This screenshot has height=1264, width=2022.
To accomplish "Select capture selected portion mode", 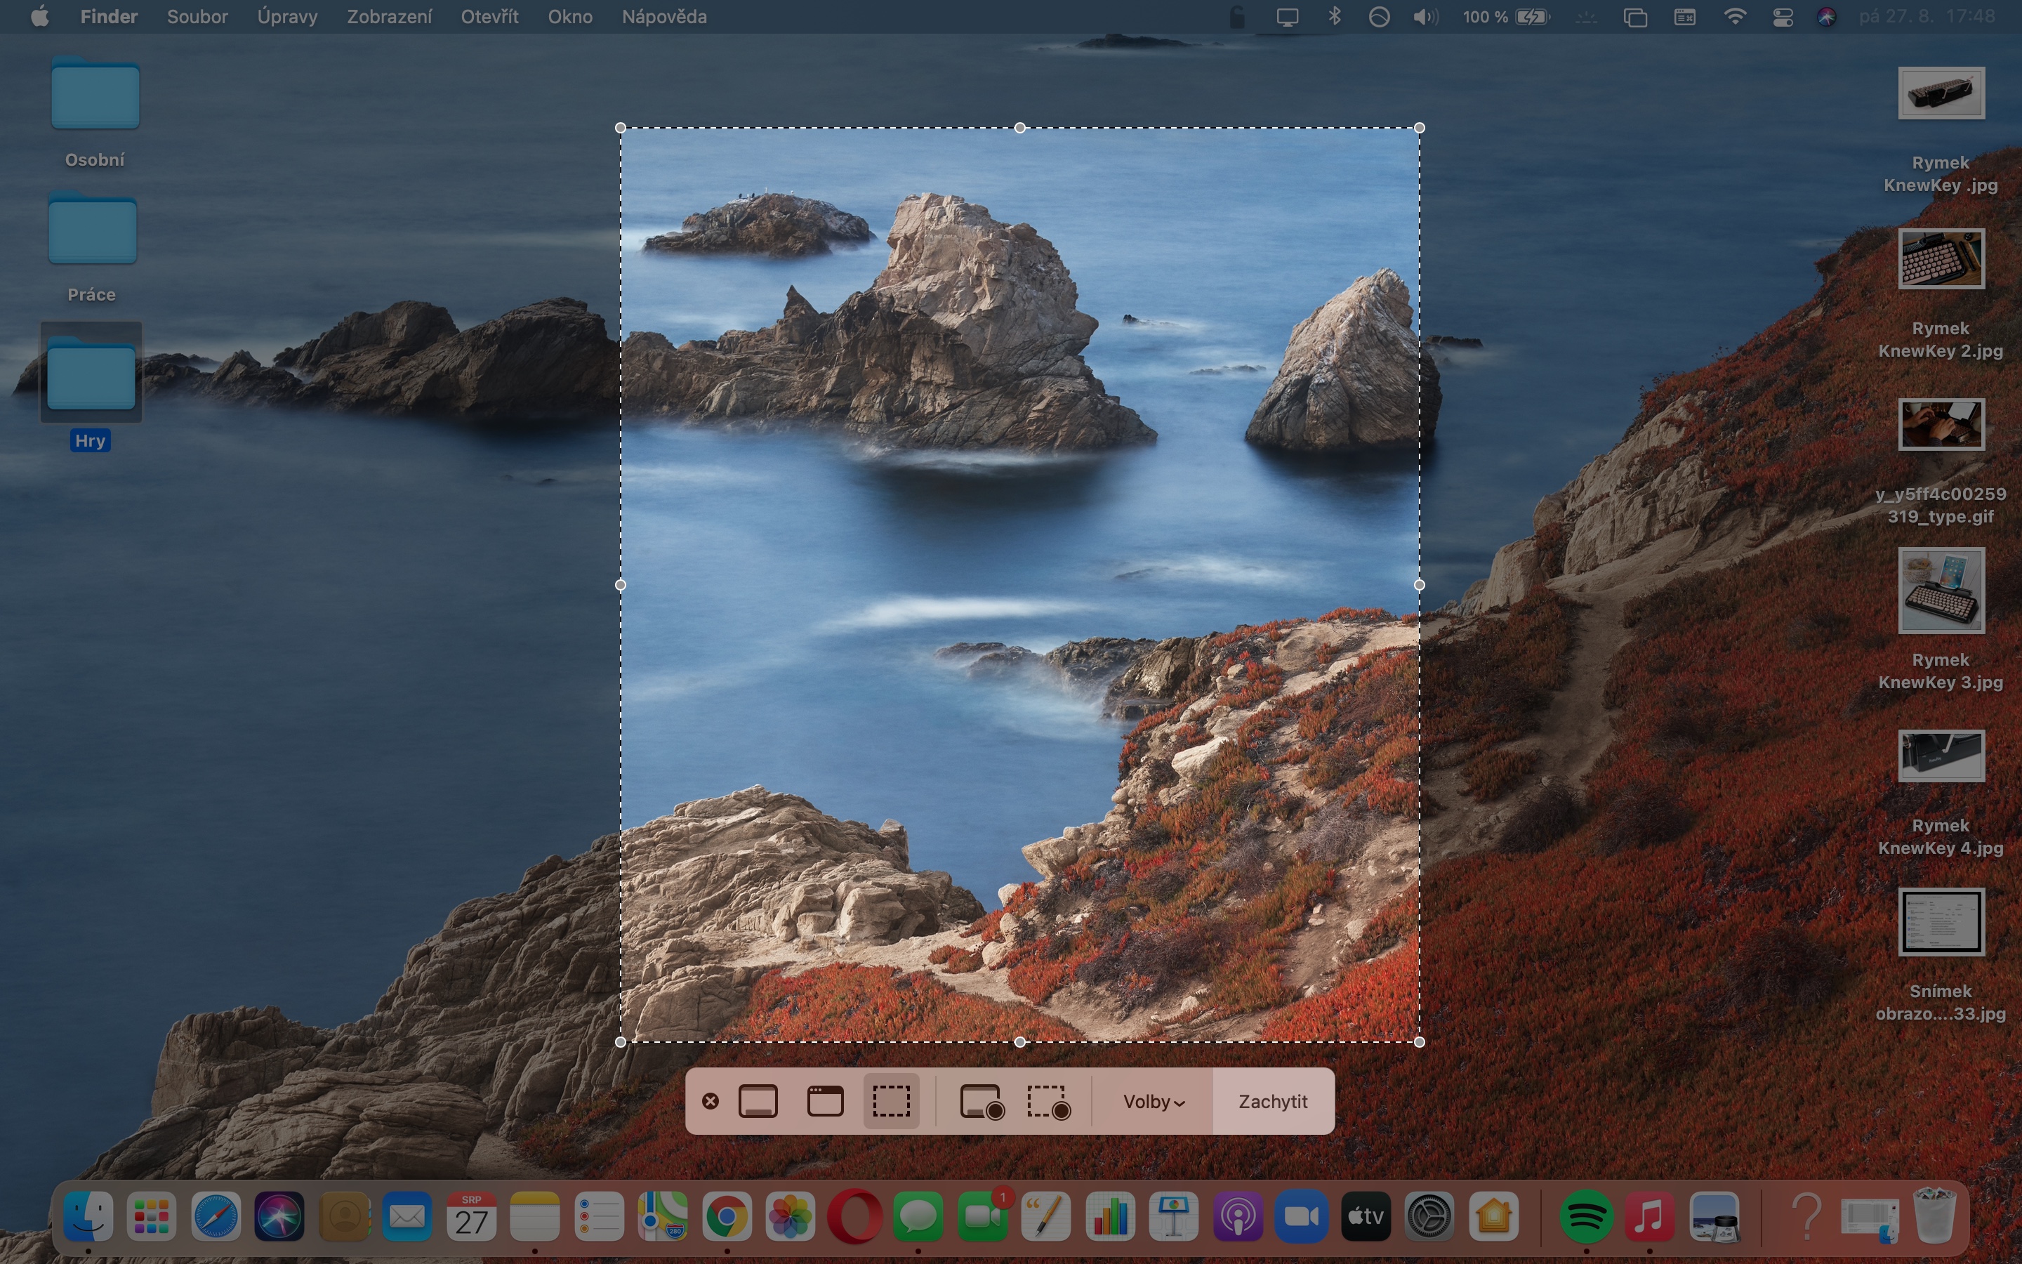I will 892,1101.
